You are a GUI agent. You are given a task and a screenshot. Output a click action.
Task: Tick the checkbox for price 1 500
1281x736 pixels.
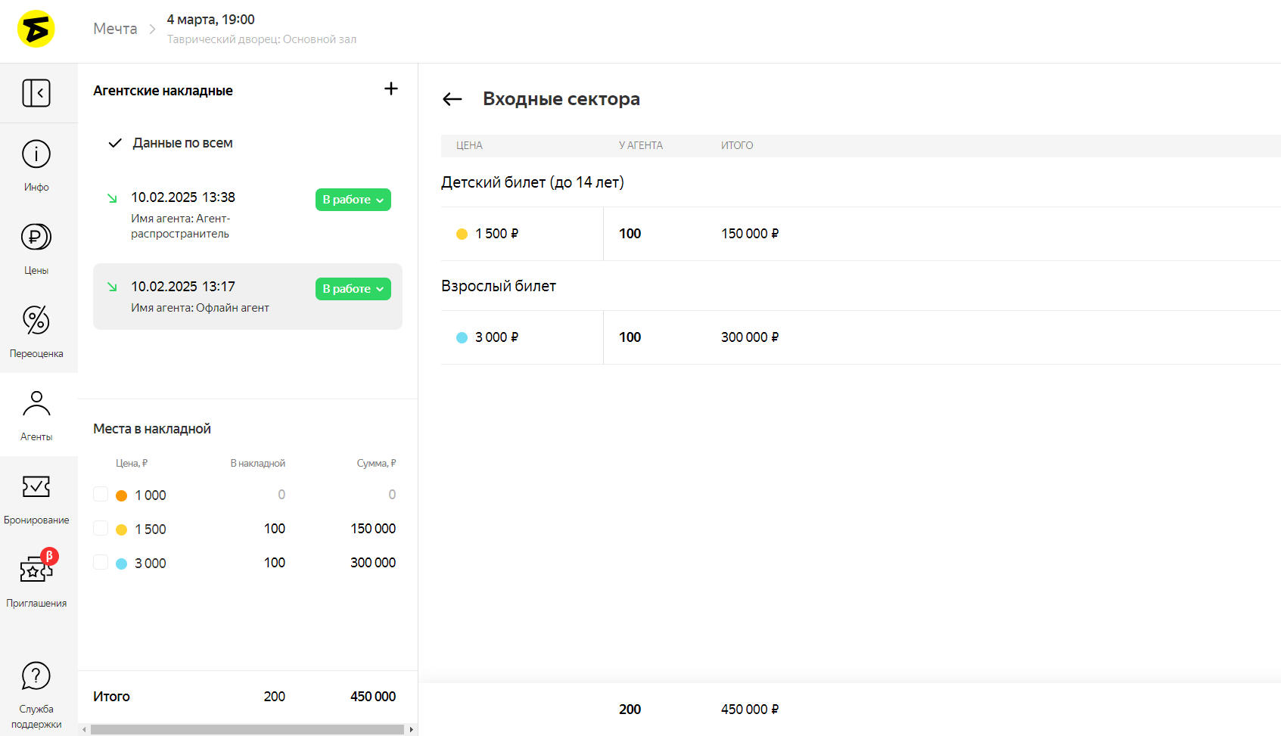coord(101,529)
